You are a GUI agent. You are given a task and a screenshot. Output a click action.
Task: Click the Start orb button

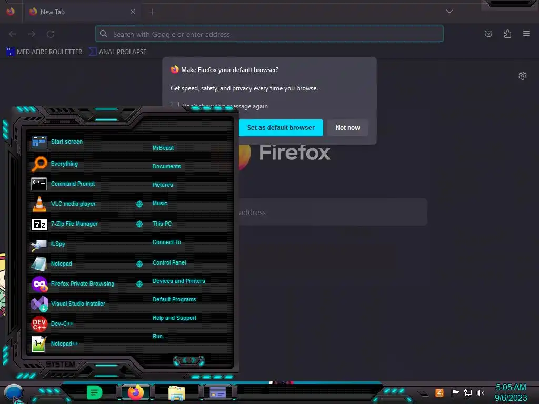tap(14, 393)
